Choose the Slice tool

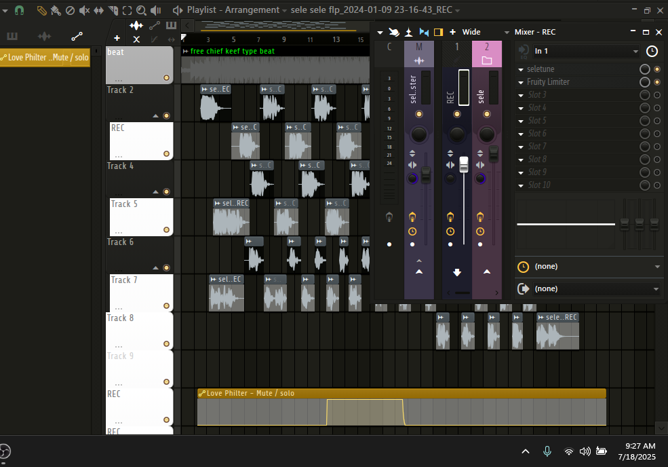[x=113, y=10]
